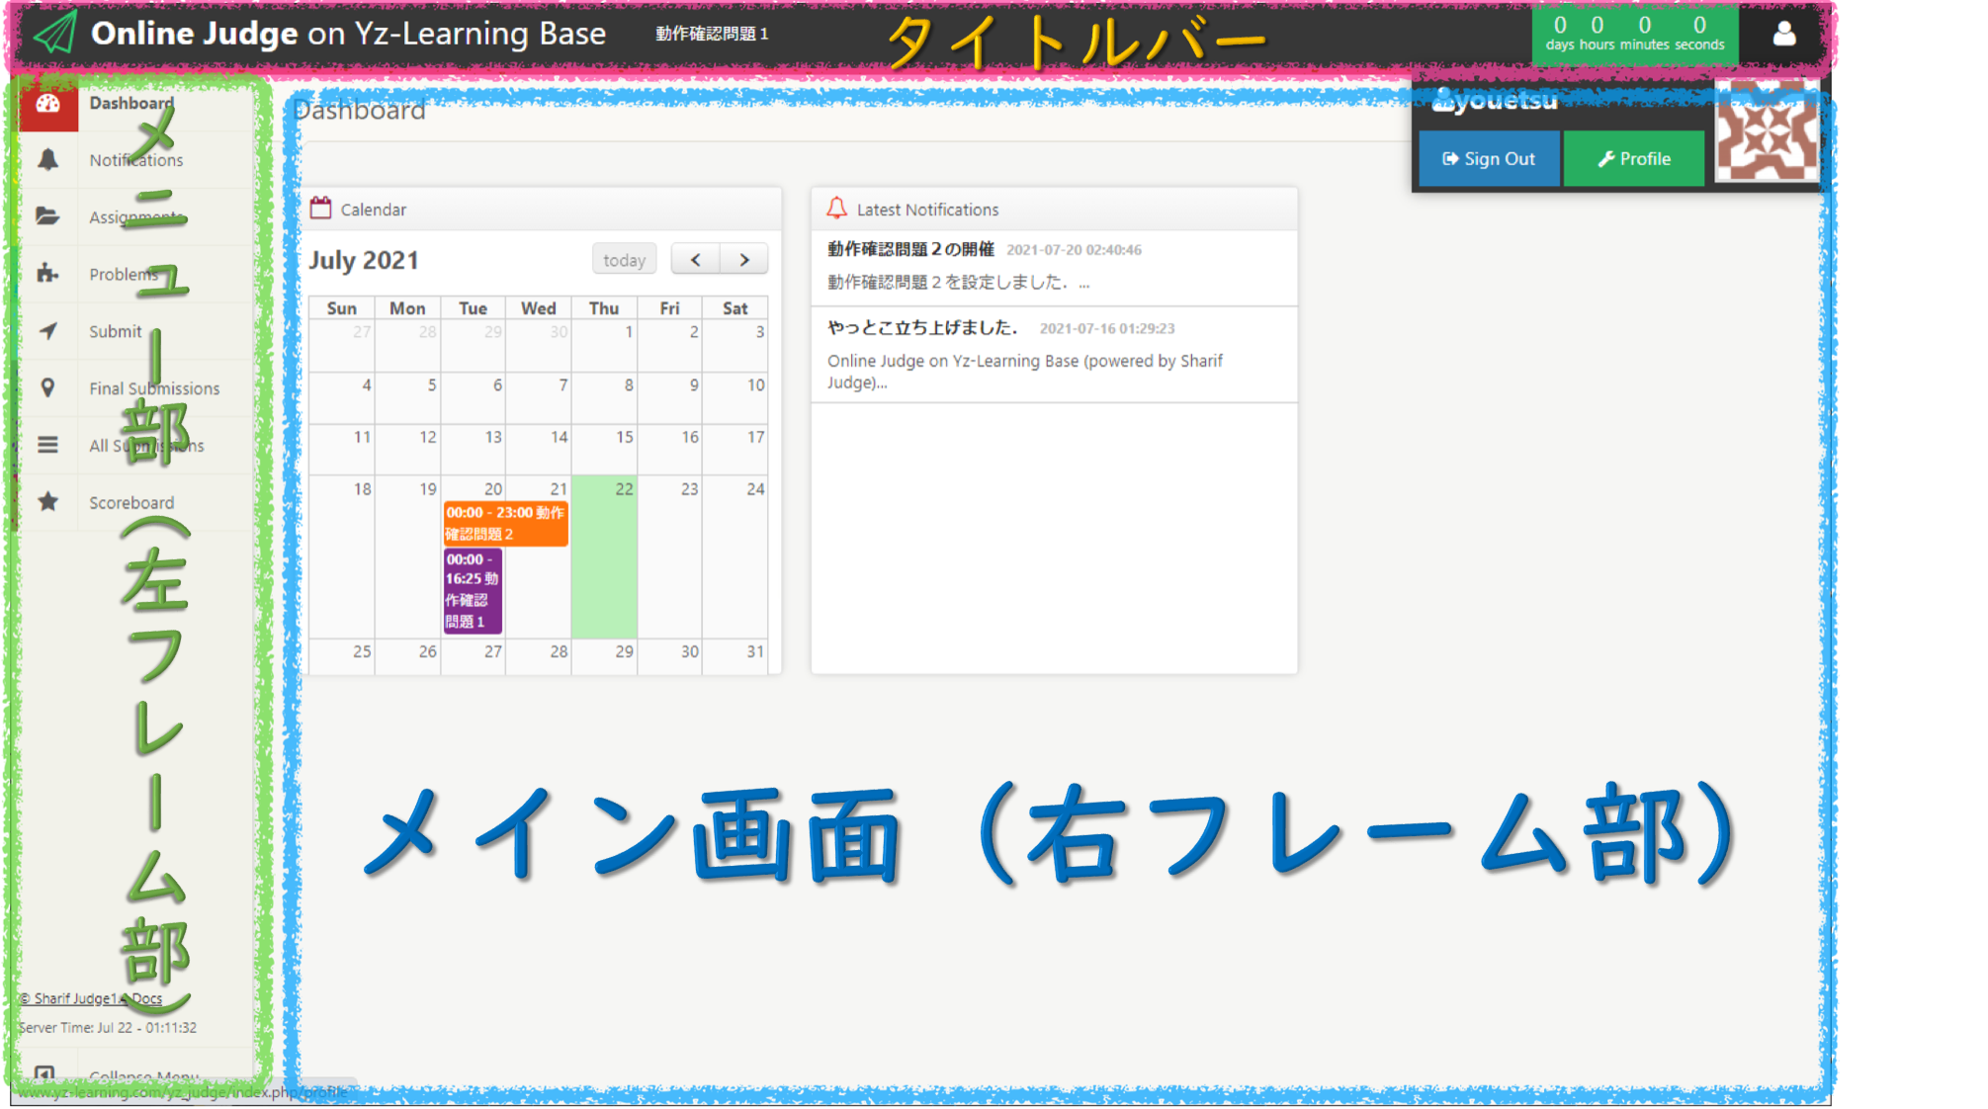The image size is (1988, 1109).
Task: Click the Final Submissions map pin icon
Action: 47,387
